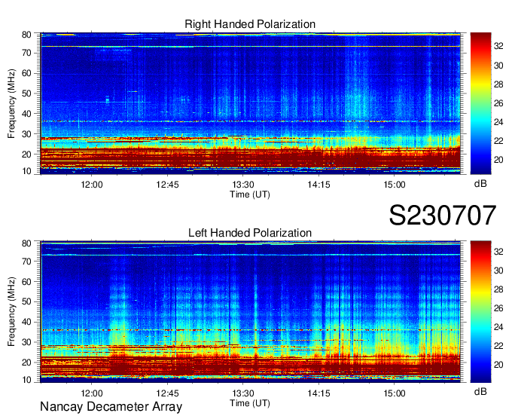Viewport: 512px width, 416px height.
Task: Click the 26 dB label on Left Handed colorbar
Action: 498,308
